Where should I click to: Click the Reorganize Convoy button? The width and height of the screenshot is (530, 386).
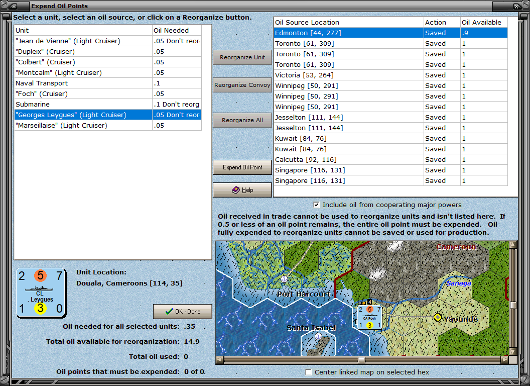(x=242, y=85)
